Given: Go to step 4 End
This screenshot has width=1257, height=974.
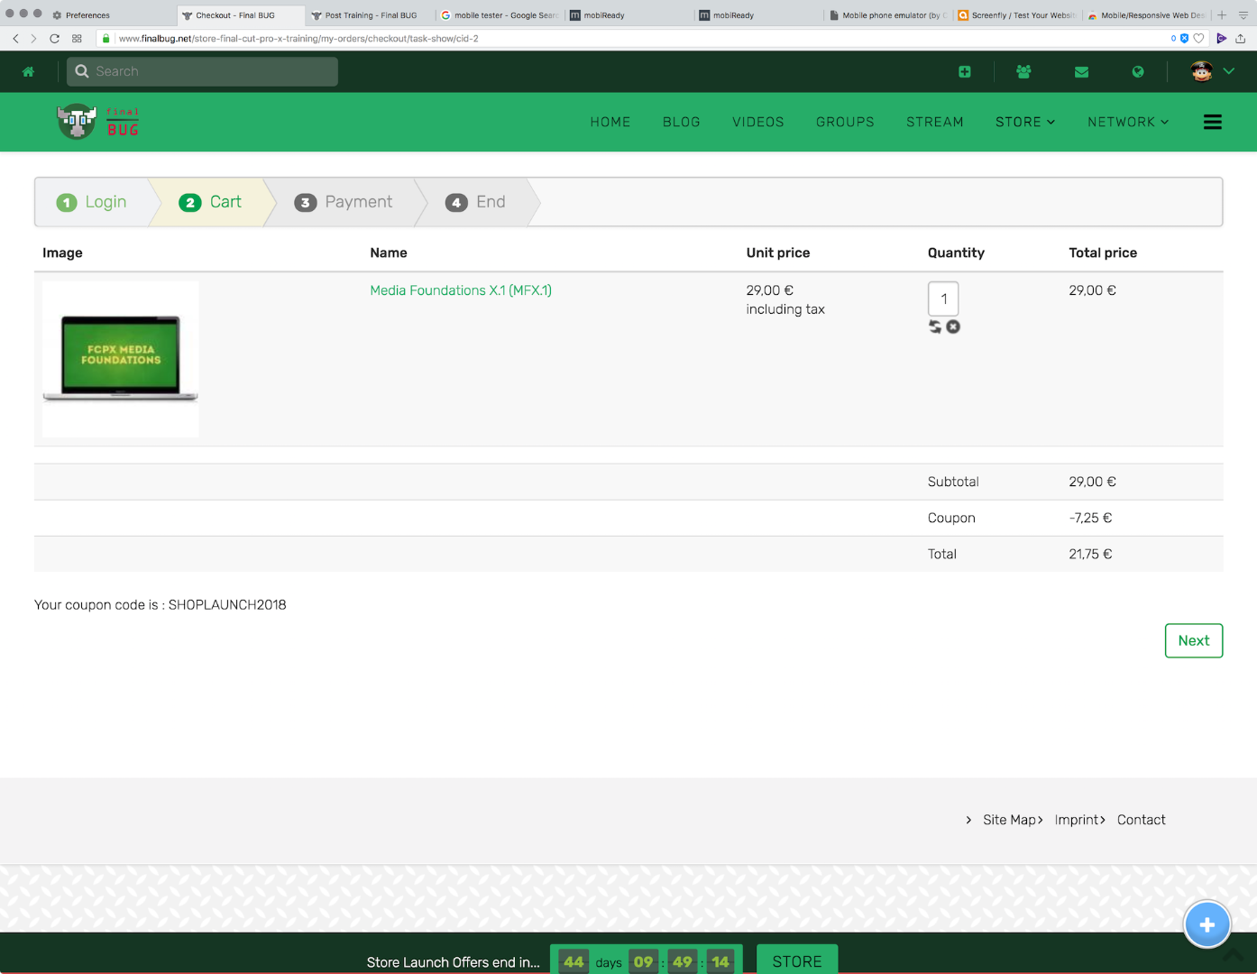Looking at the screenshot, I should coord(476,202).
